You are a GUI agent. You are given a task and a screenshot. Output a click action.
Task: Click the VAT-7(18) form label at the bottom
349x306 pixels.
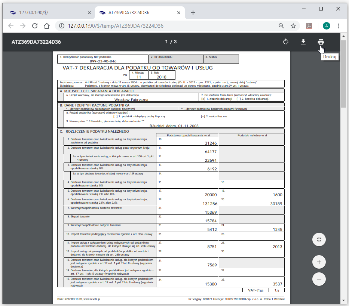tap(256, 290)
